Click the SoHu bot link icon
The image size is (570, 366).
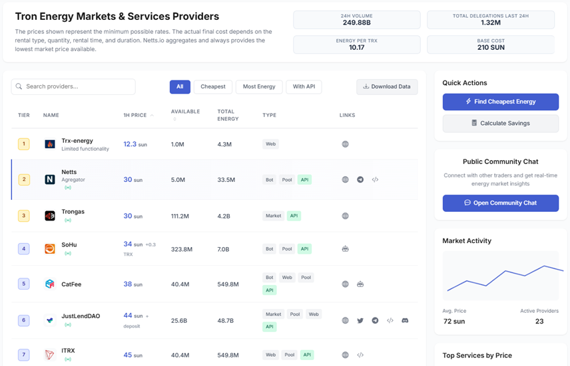tap(345, 249)
